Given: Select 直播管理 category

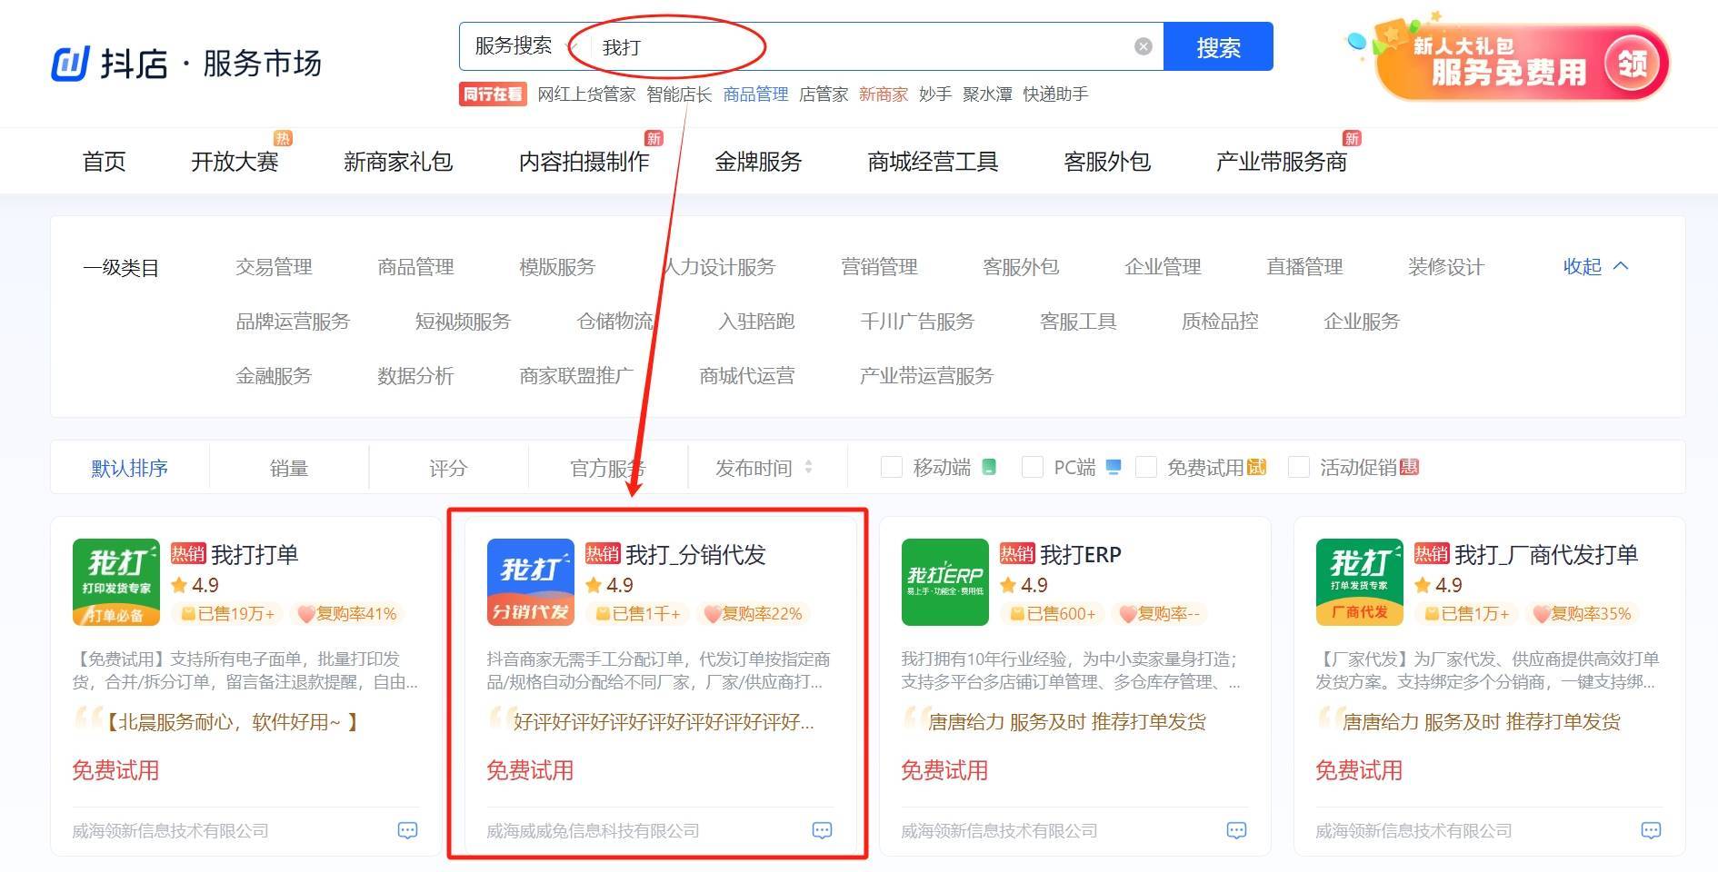Looking at the screenshot, I should tap(1304, 267).
